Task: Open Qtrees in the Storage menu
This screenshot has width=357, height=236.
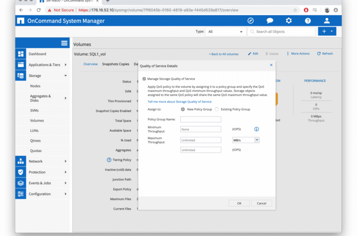Action: click(x=35, y=141)
